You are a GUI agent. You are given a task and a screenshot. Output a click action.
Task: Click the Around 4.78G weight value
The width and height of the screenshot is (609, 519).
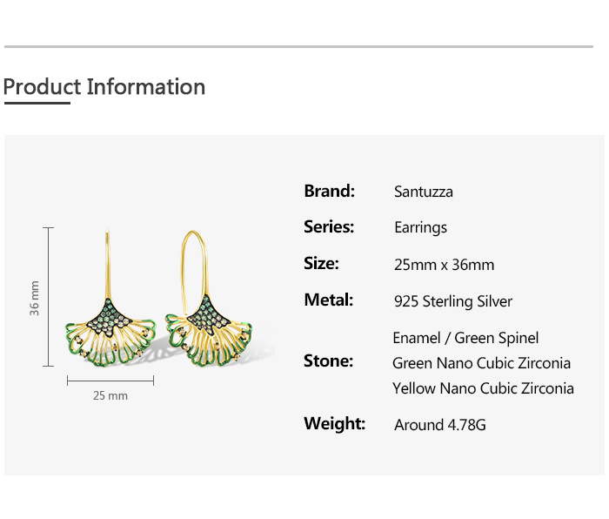441,425
